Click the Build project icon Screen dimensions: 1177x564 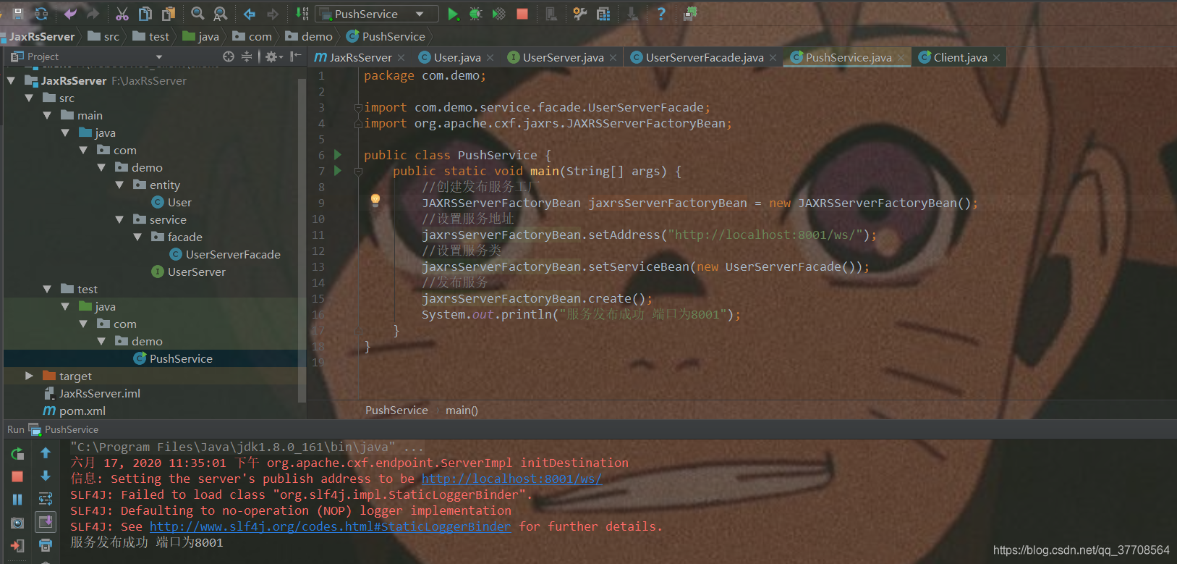302,14
